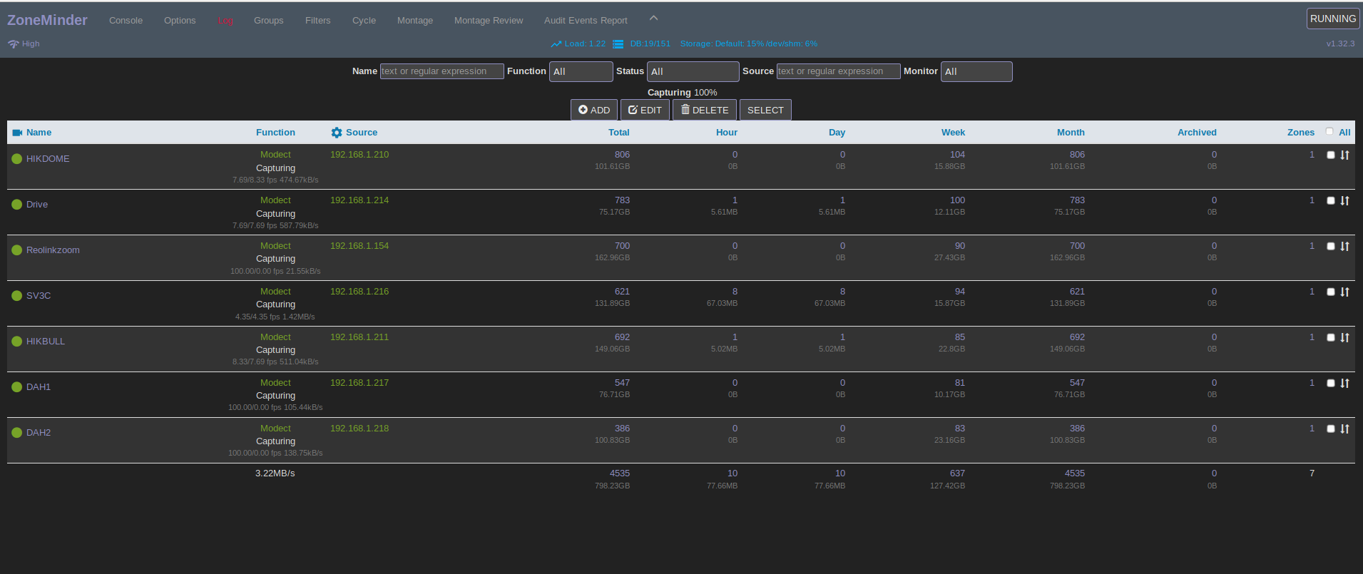Tick the SV3C monitor checkbox
The image size is (1363, 574).
(x=1330, y=292)
